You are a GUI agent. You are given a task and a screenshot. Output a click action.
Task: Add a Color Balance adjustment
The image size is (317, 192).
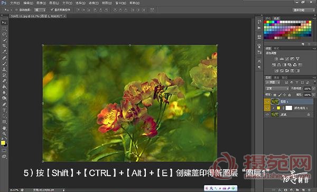[x=279, y=65]
